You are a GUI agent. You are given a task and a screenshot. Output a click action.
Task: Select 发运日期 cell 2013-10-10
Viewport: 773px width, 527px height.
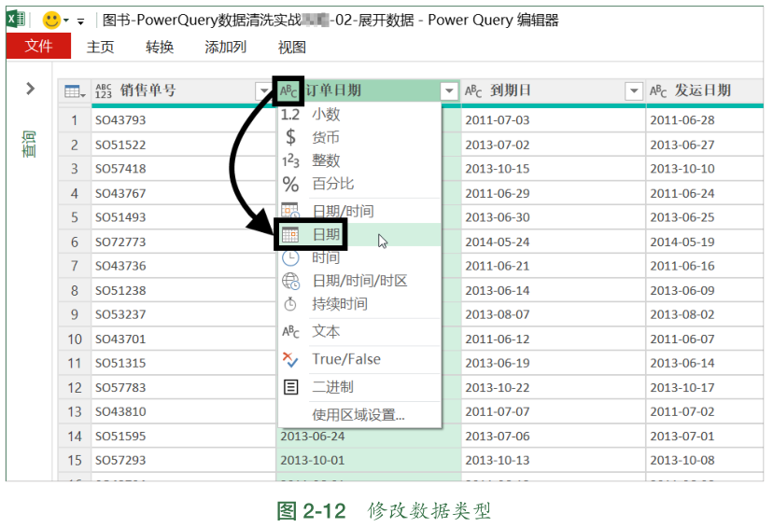point(705,169)
